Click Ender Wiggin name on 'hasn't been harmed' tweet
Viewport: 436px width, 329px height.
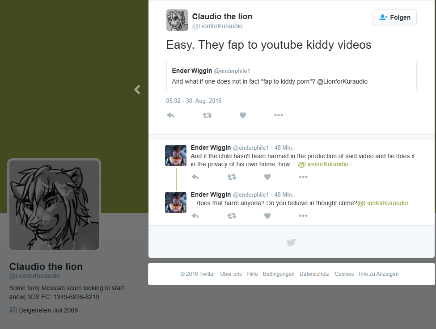click(x=211, y=148)
